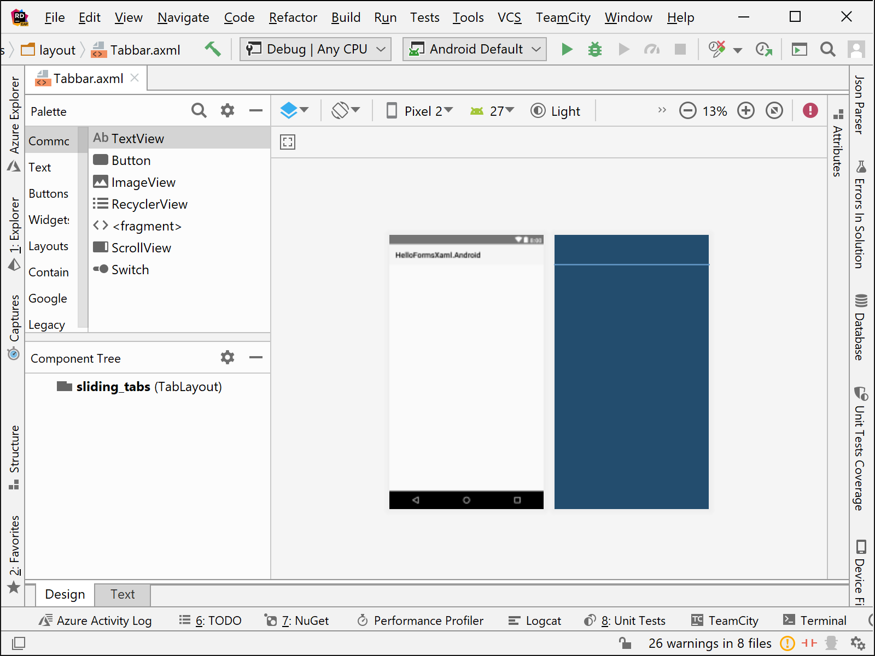Screen dimensions: 875x656
Task: Show rendering errors via the red error icon
Action: point(810,110)
